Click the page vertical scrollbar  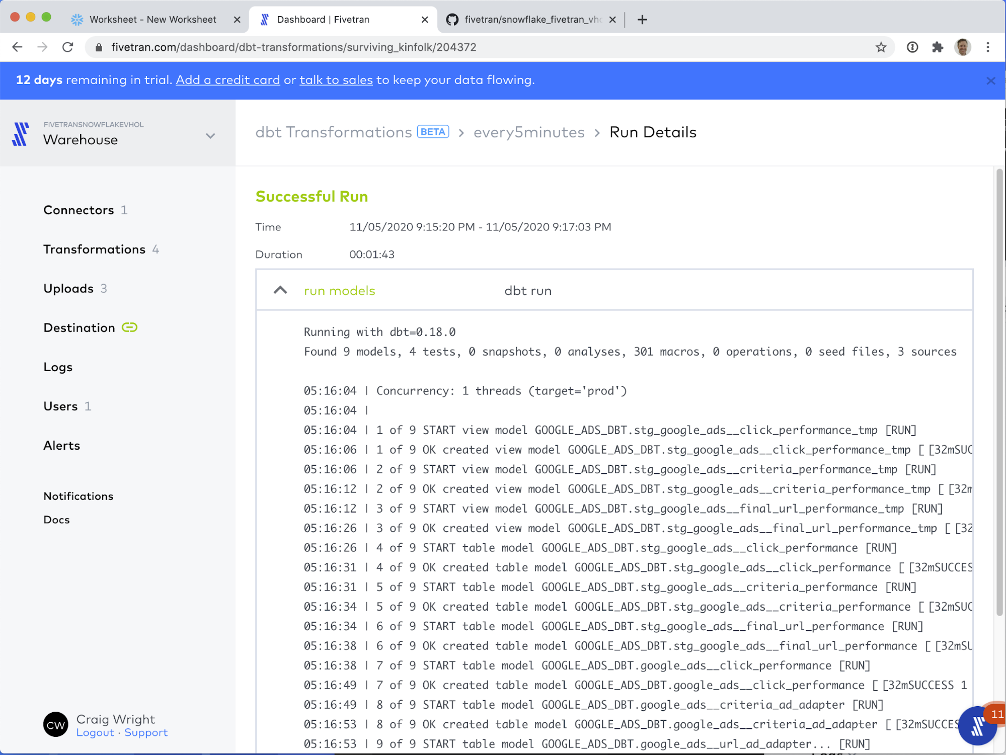coord(999,392)
